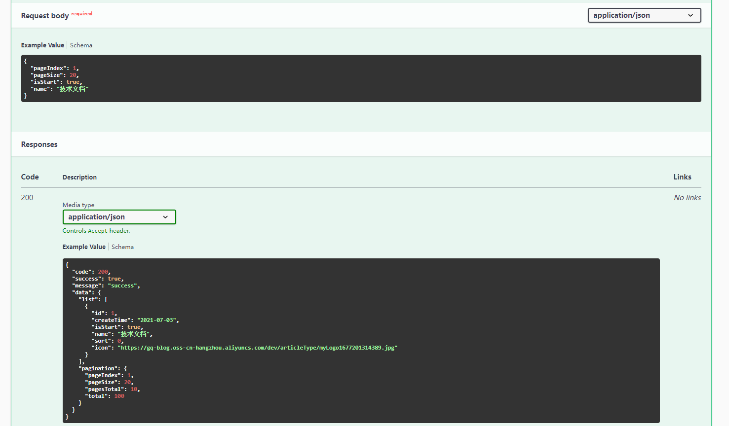The width and height of the screenshot is (729, 426).
Task: Click the "No links" text
Action: coord(687,198)
